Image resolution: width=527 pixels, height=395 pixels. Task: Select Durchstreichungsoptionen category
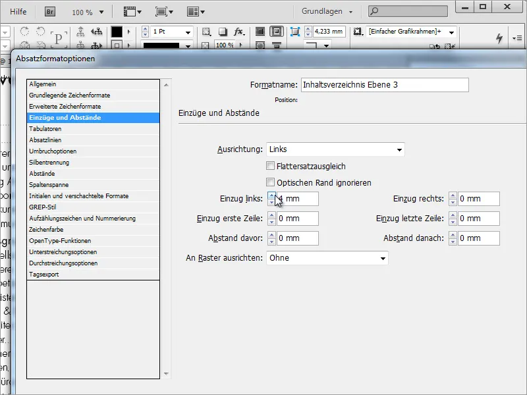pos(93,263)
